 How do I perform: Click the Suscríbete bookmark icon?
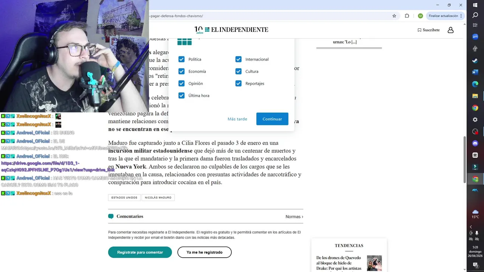point(419,30)
